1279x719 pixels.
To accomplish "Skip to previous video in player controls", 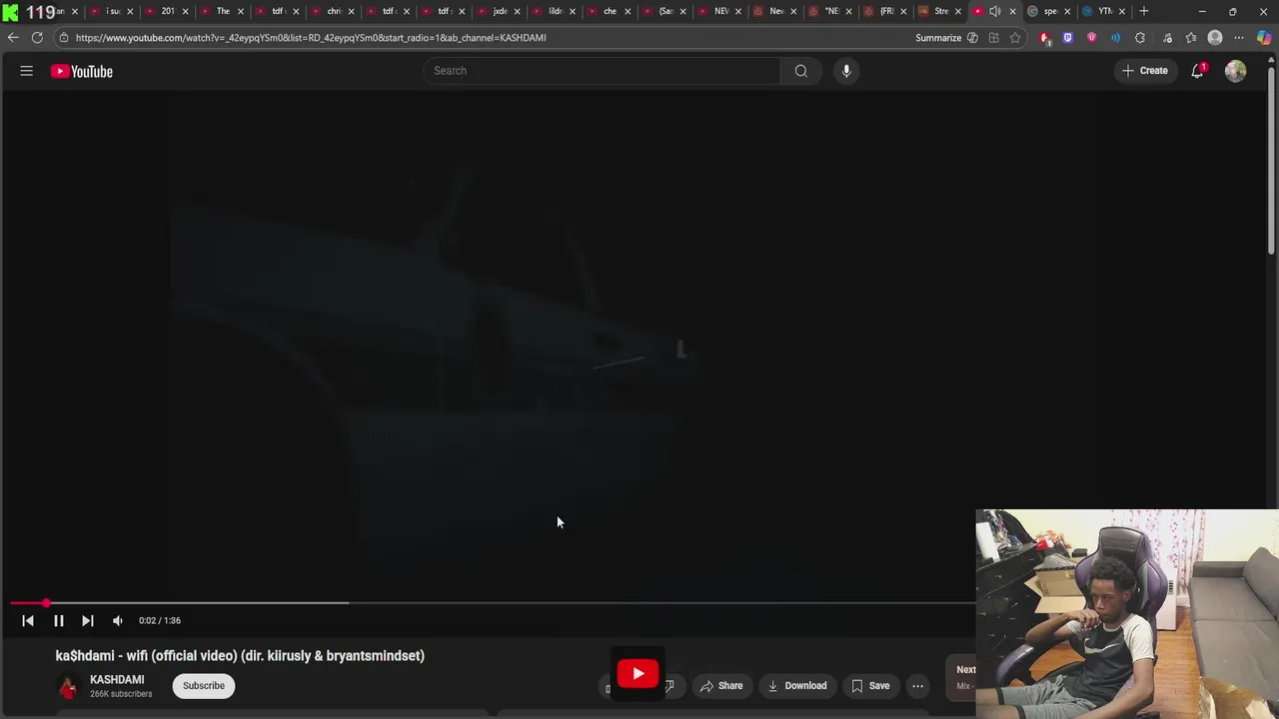I will click(28, 620).
